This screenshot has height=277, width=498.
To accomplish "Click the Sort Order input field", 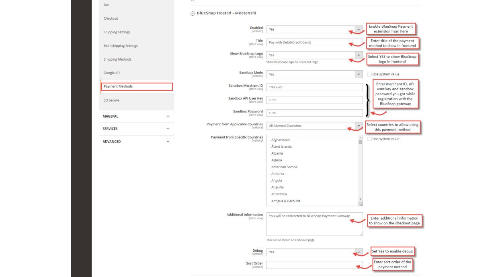I will pyautogui.click(x=314, y=265).
